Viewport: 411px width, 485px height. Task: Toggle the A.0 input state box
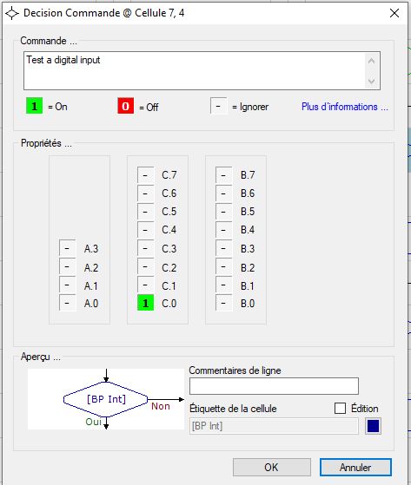point(67,303)
